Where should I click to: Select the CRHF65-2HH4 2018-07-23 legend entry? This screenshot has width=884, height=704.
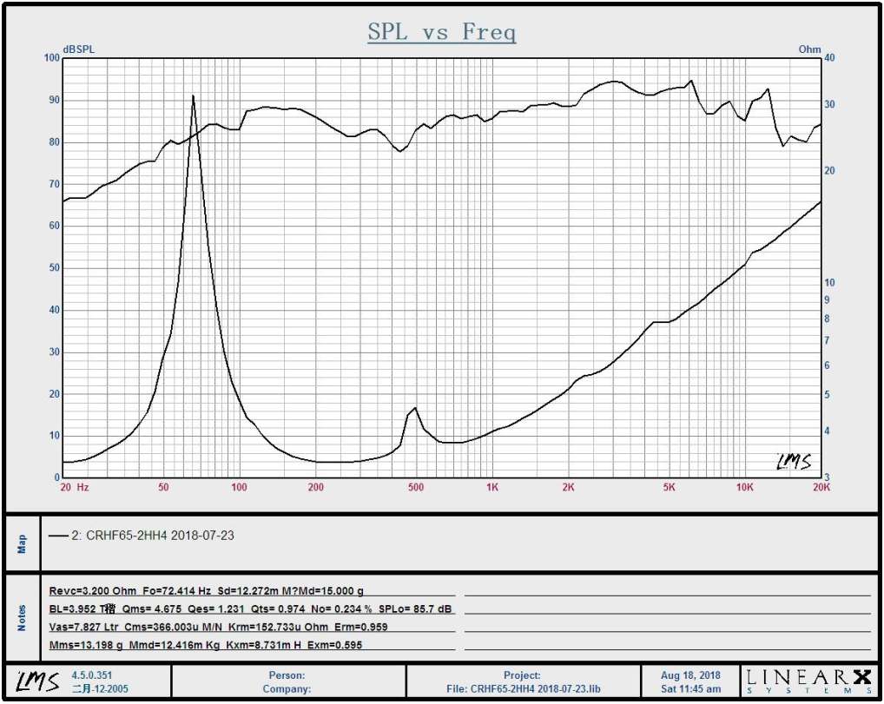coord(159,536)
